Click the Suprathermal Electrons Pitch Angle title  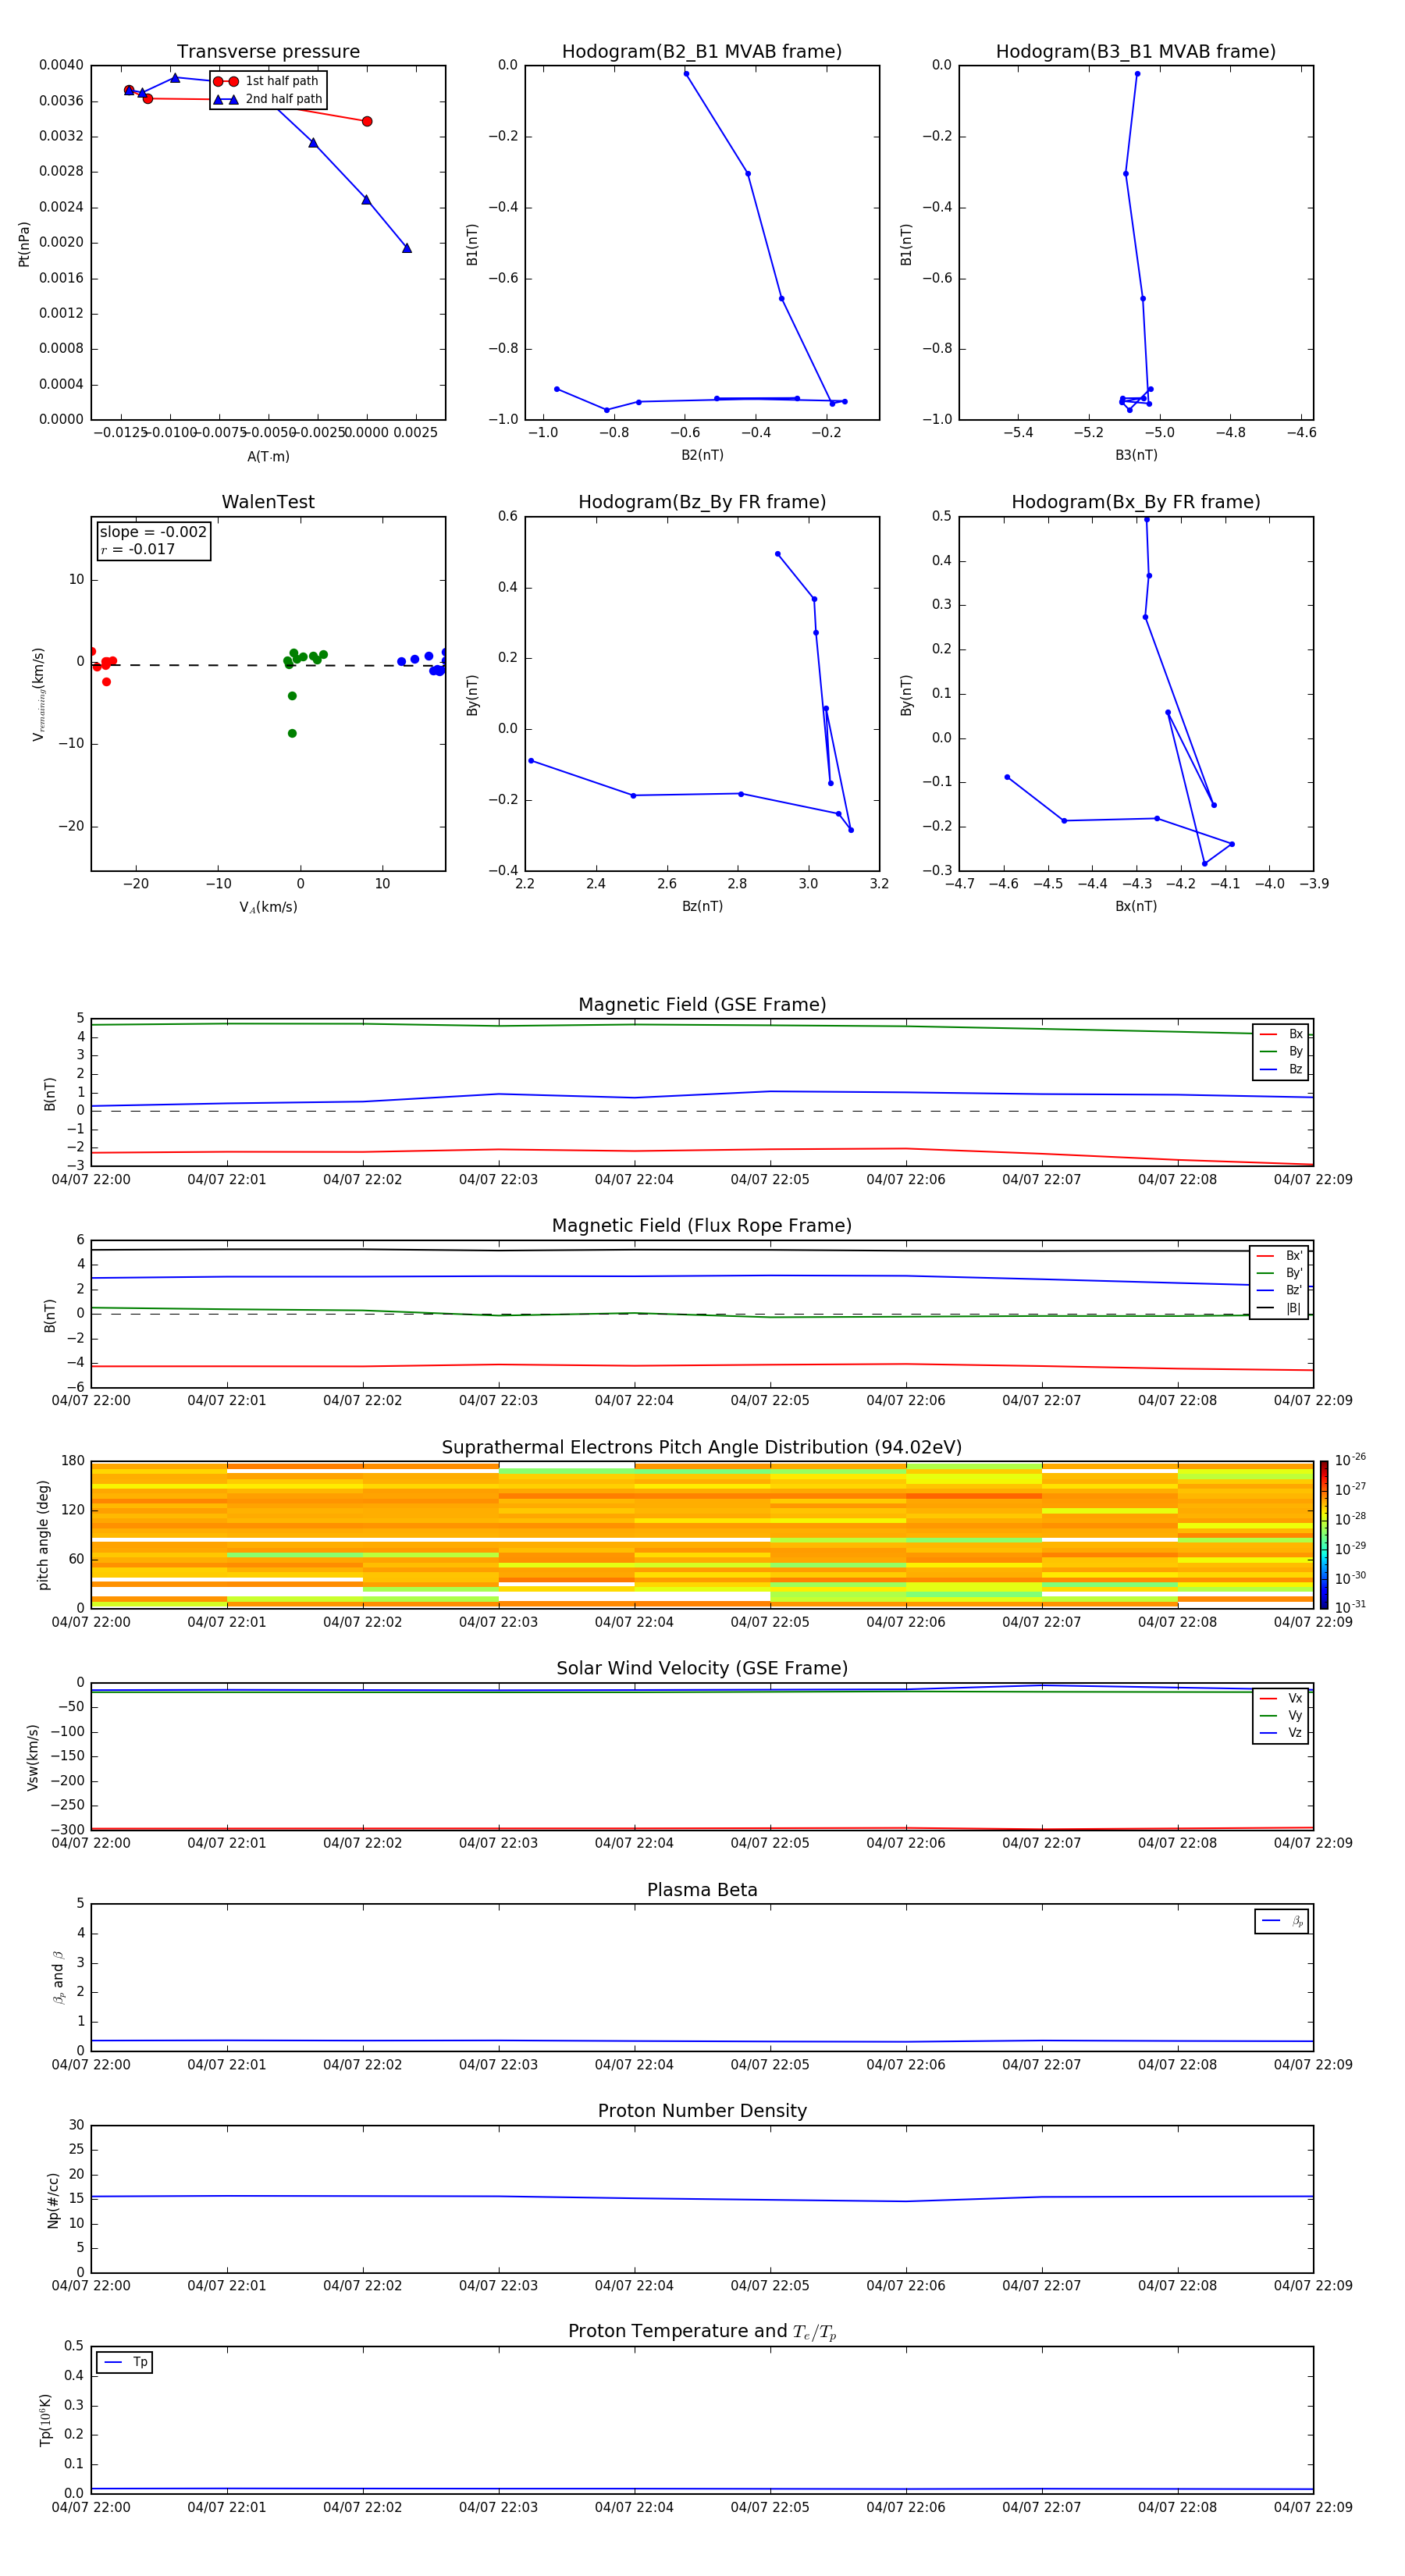point(702,1448)
